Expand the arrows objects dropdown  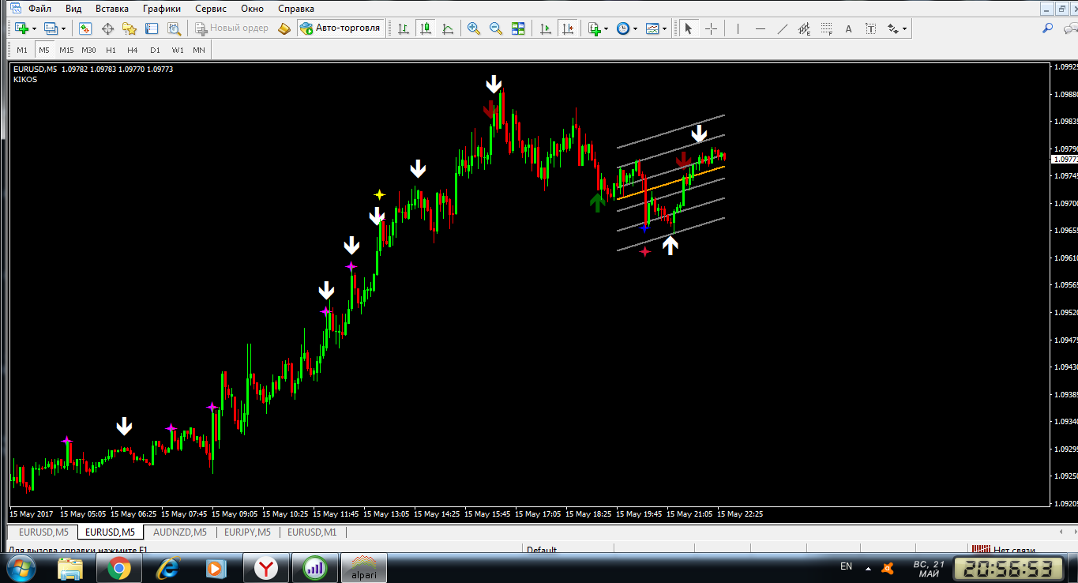pyautogui.click(x=904, y=28)
